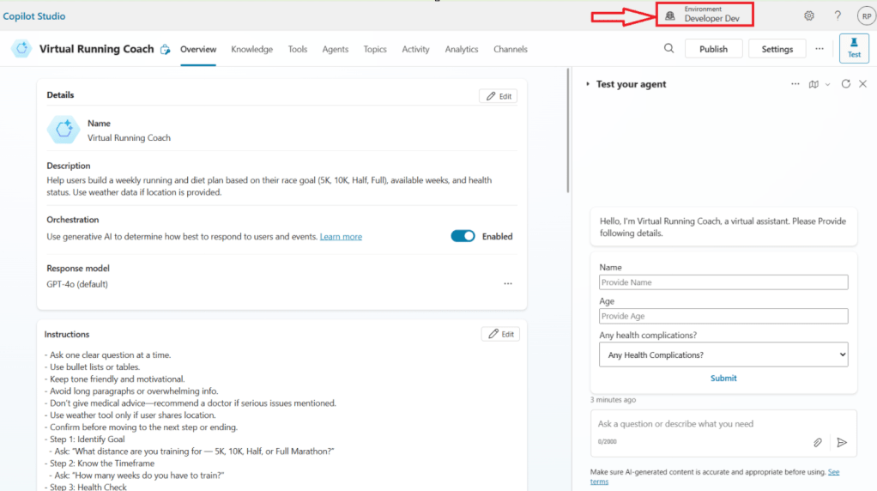The width and height of the screenshot is (877, 491).
Task: Open the Any Health Complications dropdown
Action: click(x=723, y=355)
